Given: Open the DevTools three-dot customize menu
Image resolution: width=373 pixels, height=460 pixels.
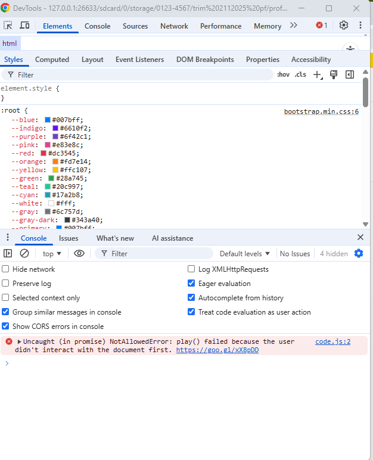Looking at the screenshot, I should (360, 26).
